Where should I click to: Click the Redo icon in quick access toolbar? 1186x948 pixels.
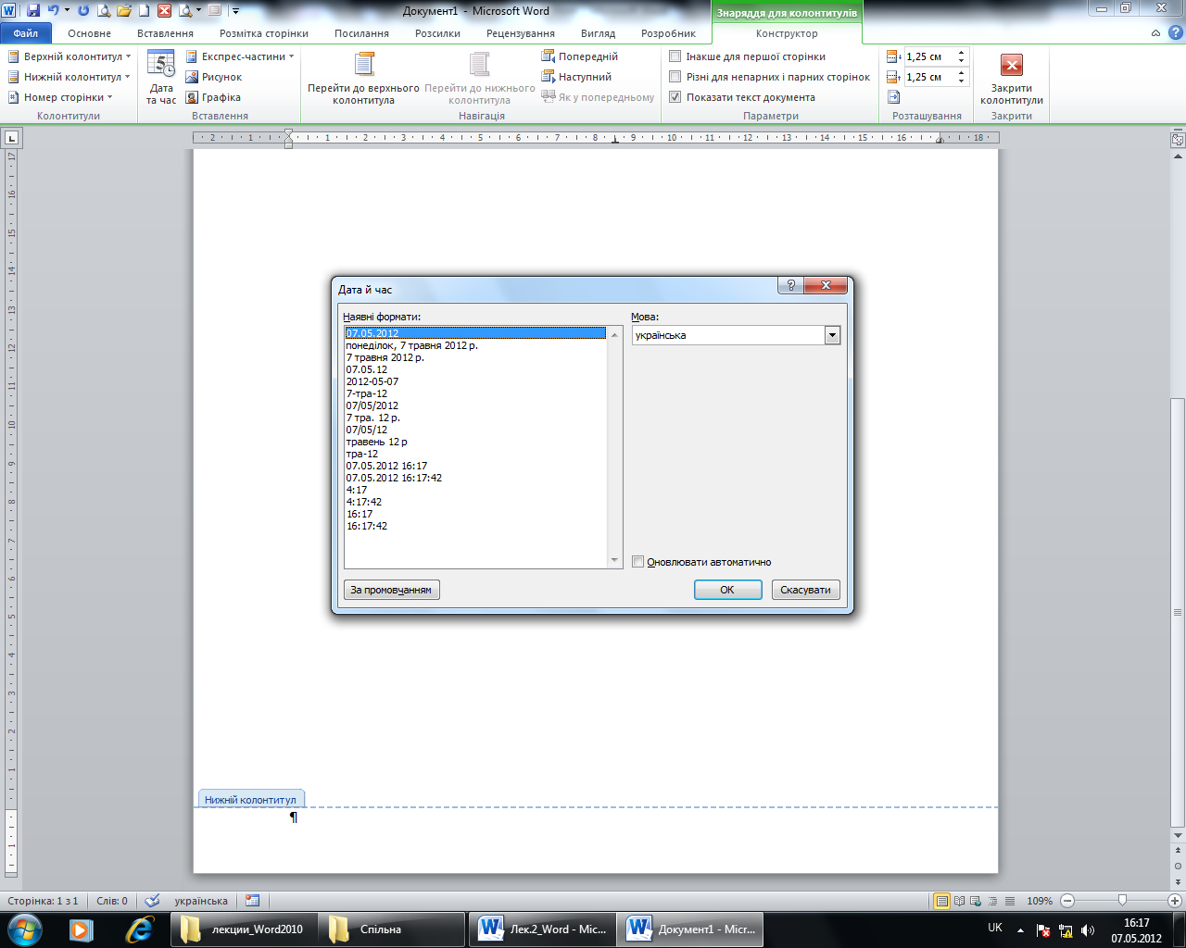(83, 11)
